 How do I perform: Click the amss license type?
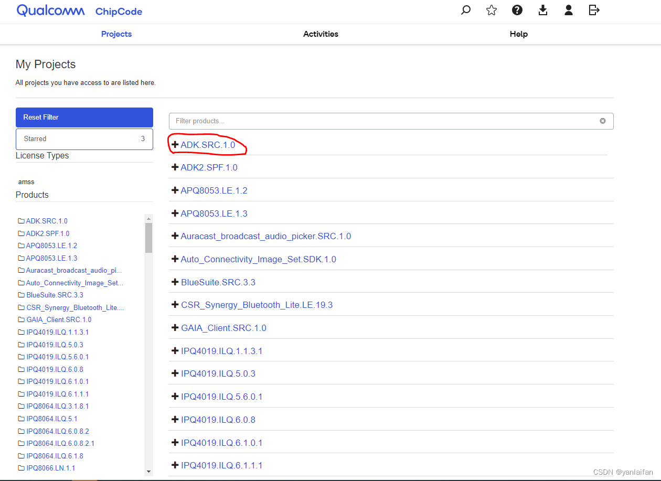click(26, 182)
